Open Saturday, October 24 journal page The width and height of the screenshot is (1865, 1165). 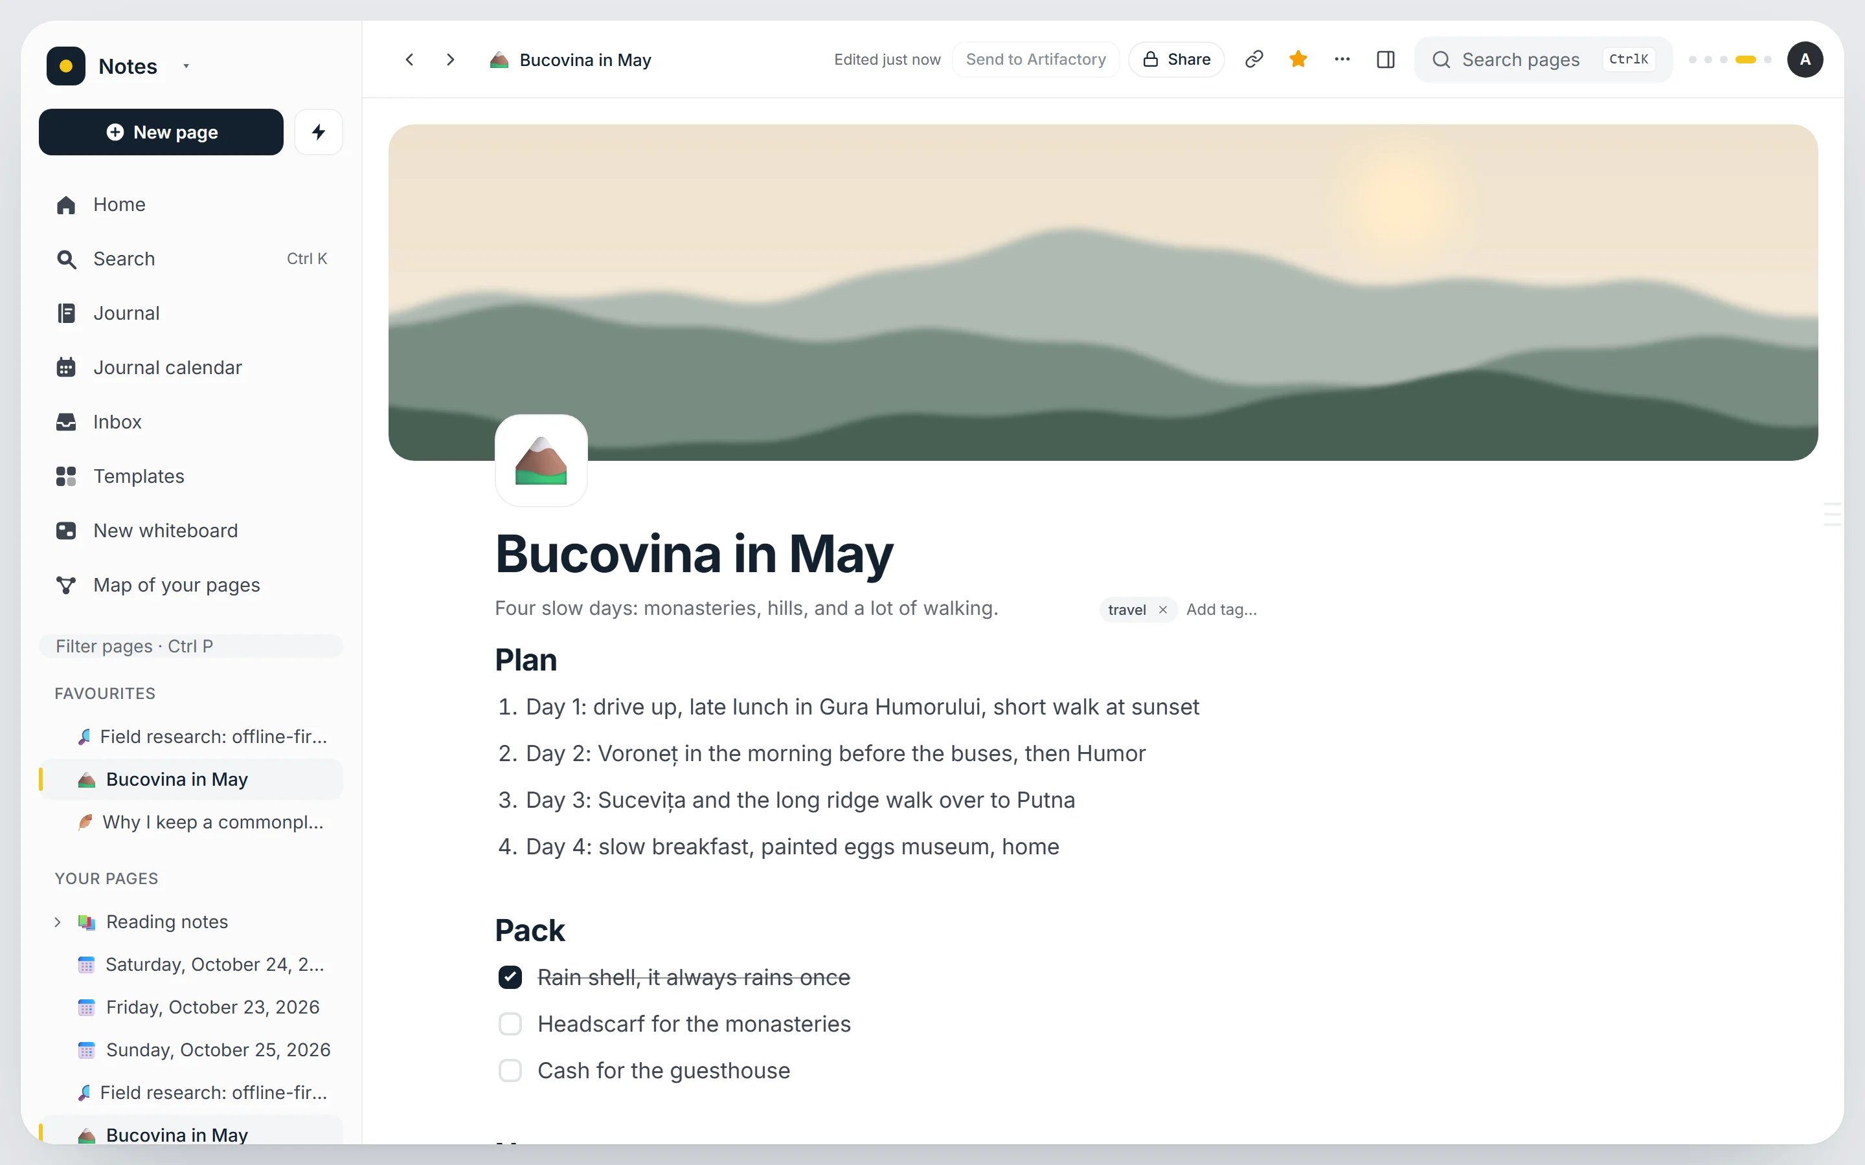coord(190,964)
